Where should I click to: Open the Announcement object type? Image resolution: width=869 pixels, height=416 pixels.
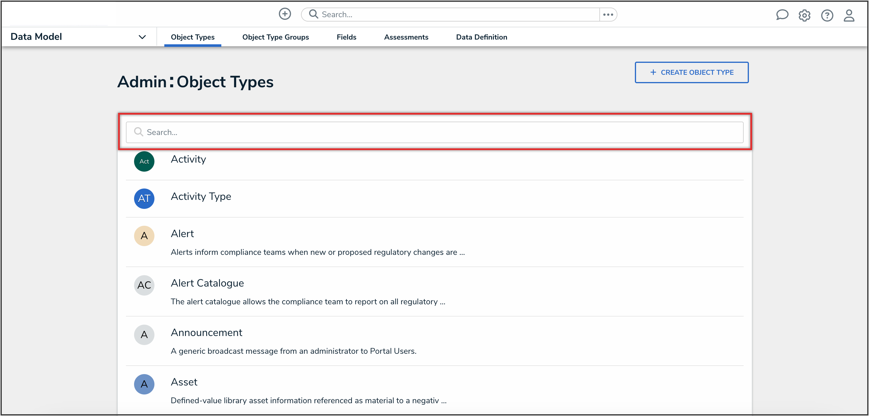point(206,332)
